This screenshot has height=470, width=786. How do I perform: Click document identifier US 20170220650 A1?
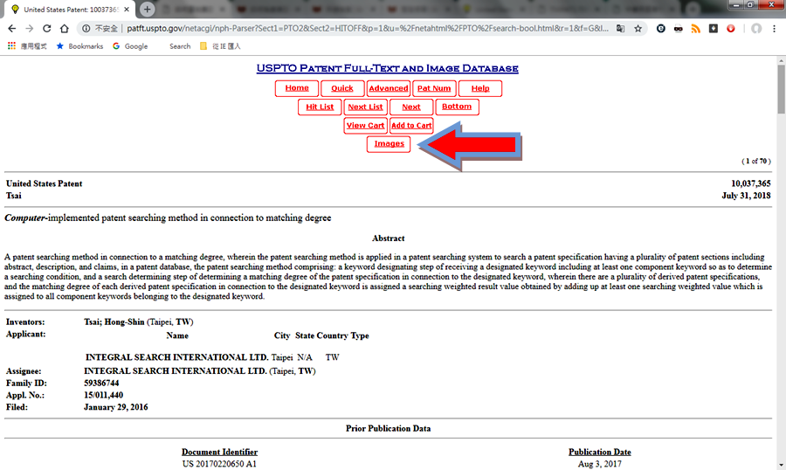(219, 464)
